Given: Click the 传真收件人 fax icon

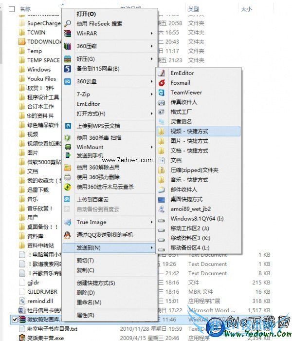Looking at the screenshot, I should click(x=162, y=102).
